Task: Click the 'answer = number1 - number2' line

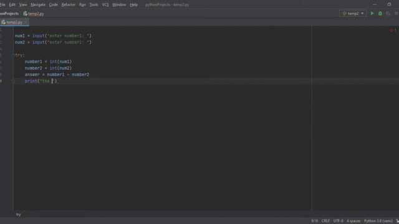Action: (x=57, y=75)
